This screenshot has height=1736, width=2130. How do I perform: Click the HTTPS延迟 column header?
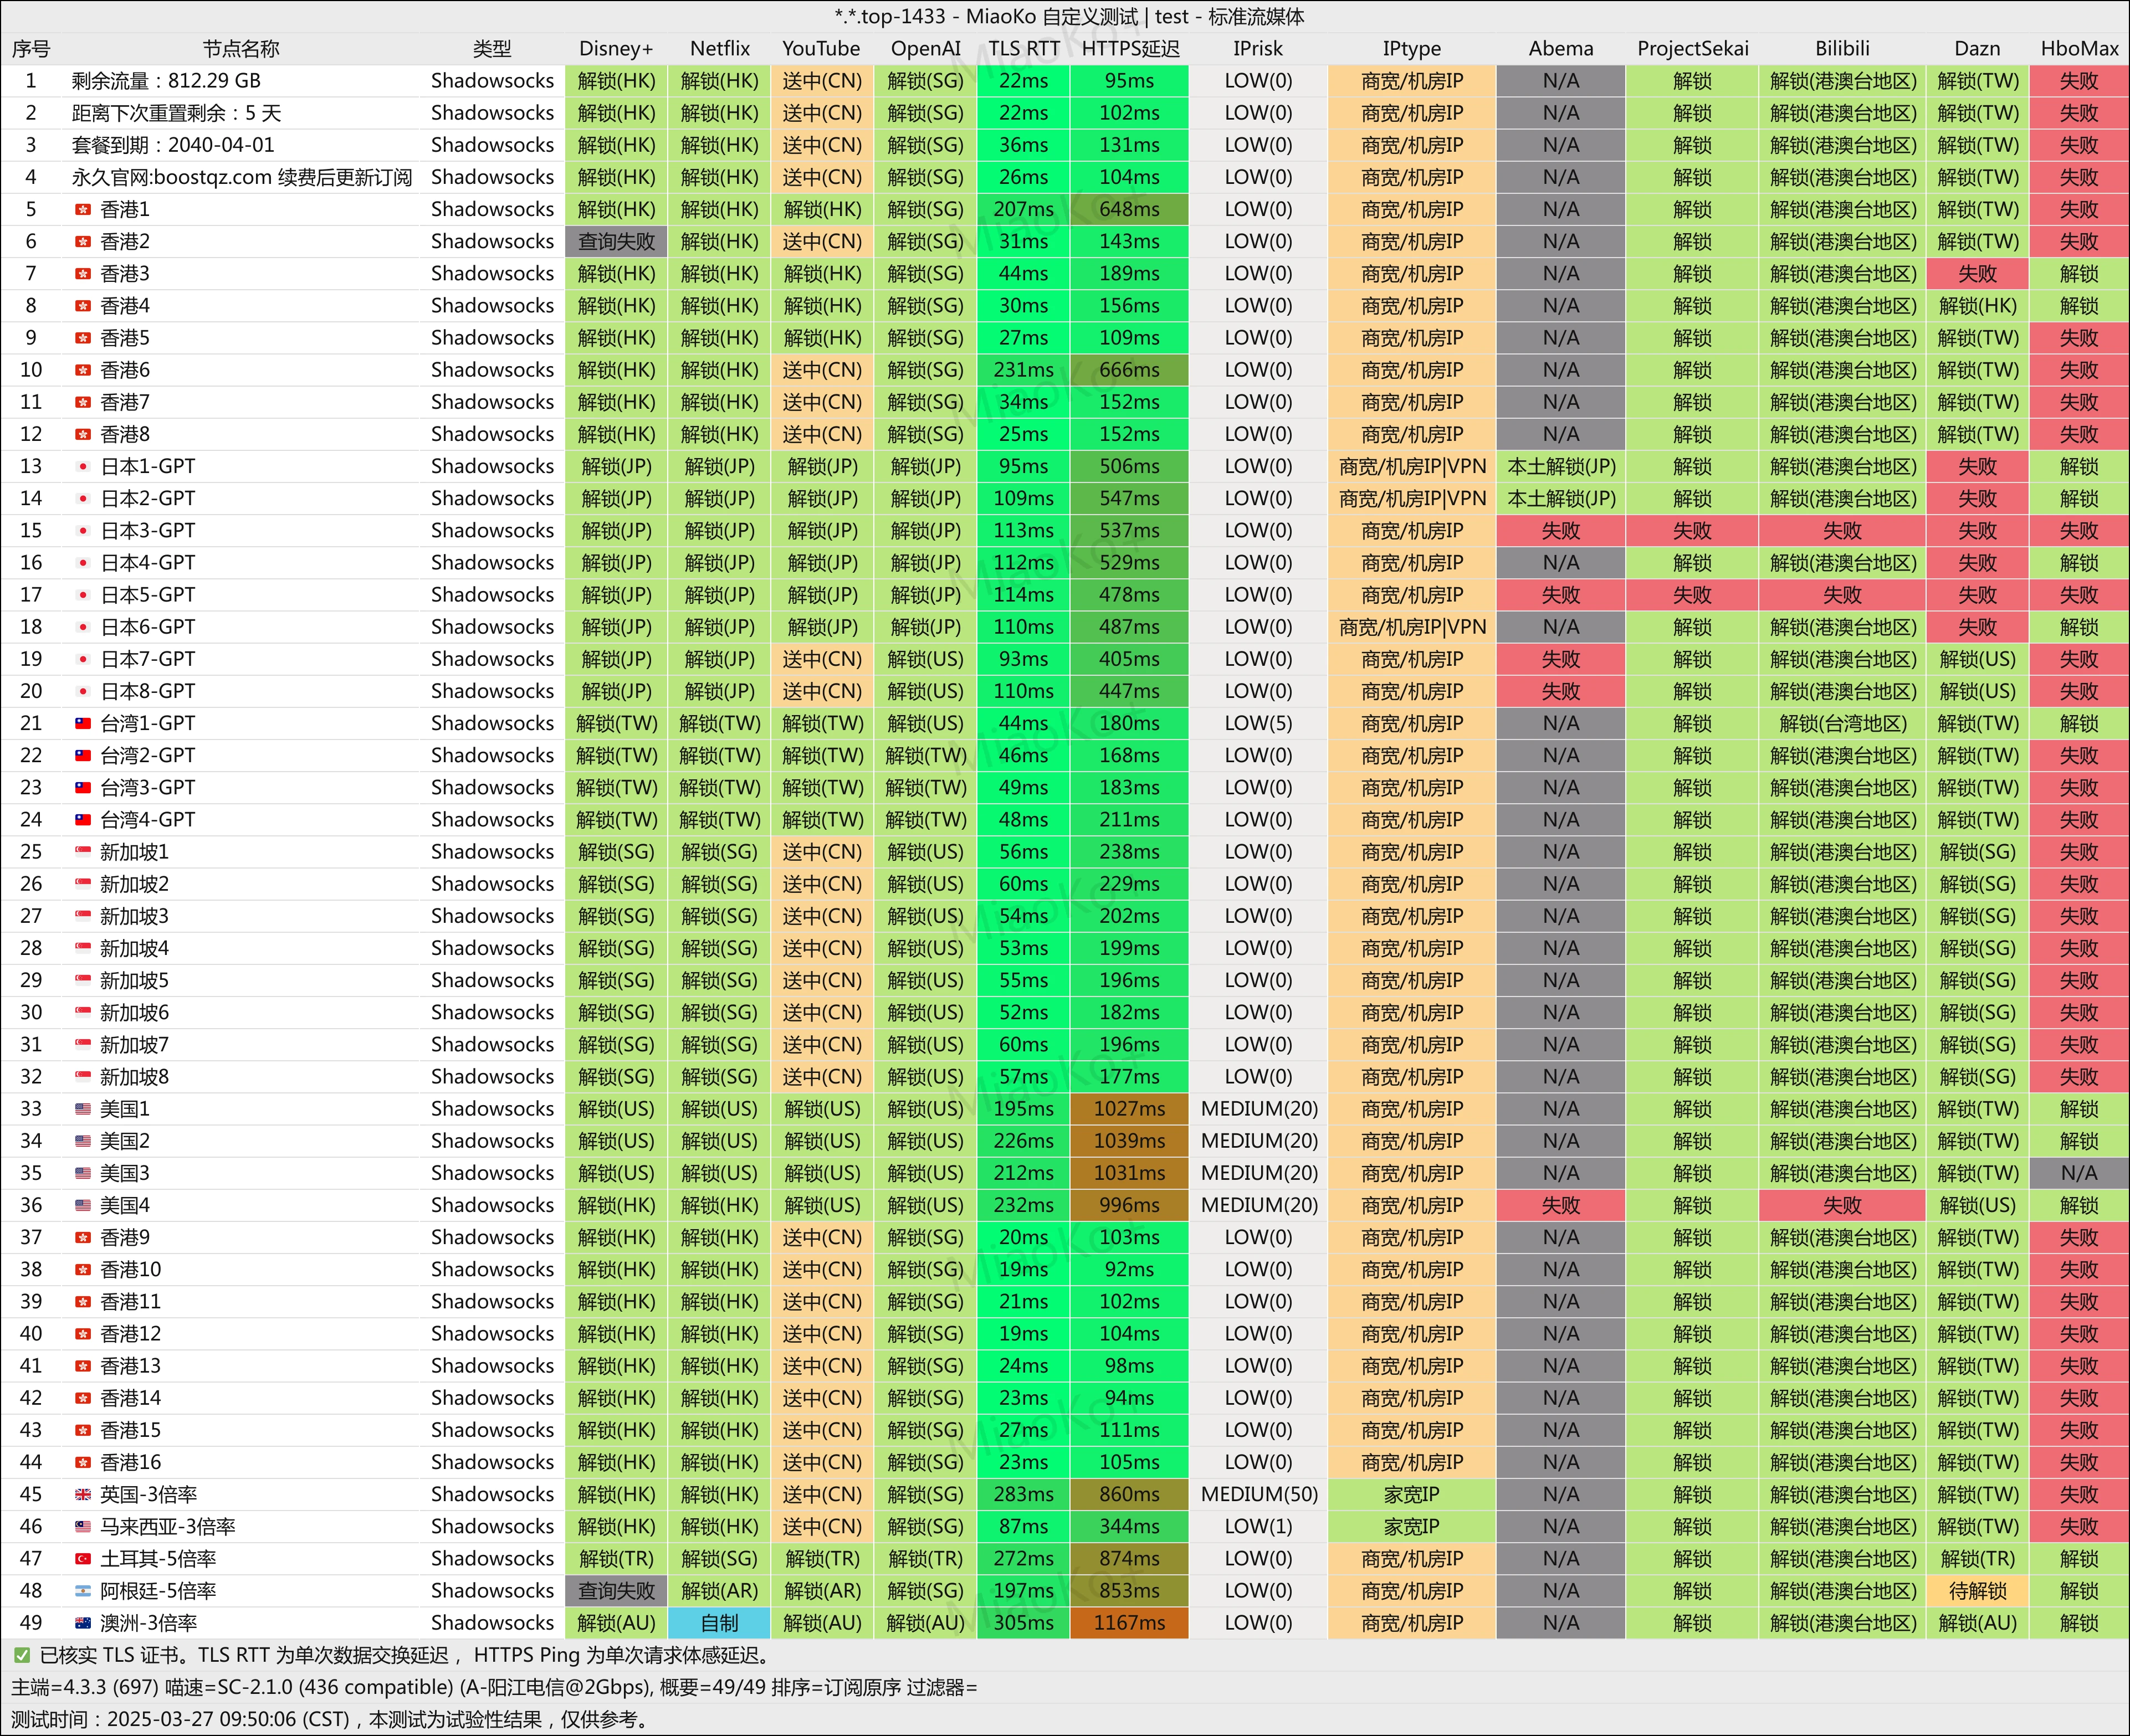click(x=1130, y=48)
